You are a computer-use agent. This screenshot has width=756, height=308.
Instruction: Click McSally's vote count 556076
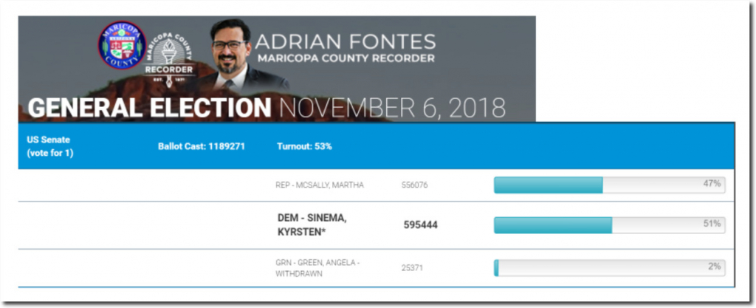tap(414, 185)
